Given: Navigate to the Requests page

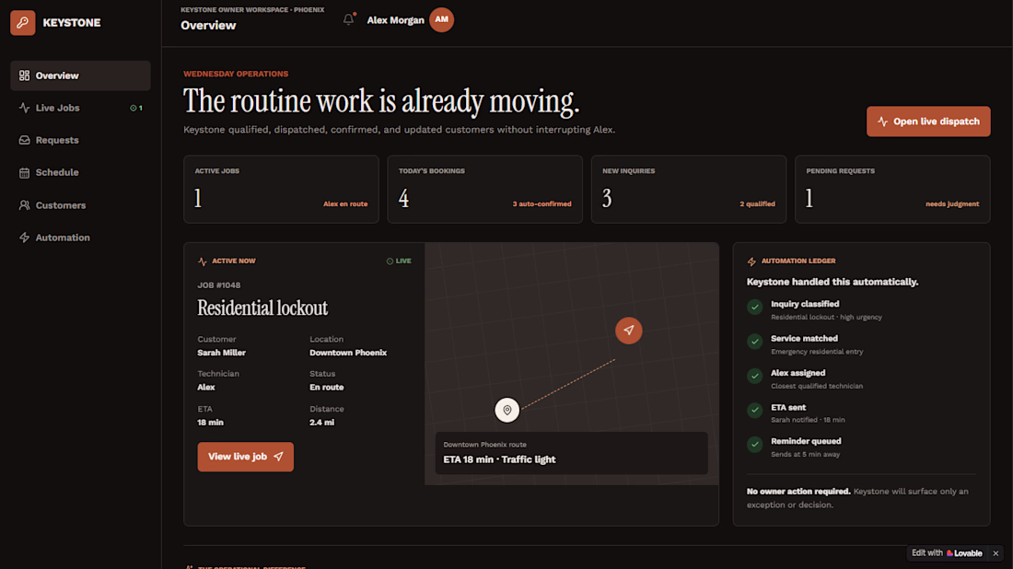Looking at the screenshot, I should (x=81, y=140).
